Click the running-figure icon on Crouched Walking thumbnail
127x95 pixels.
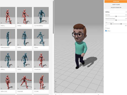point(35,23)
